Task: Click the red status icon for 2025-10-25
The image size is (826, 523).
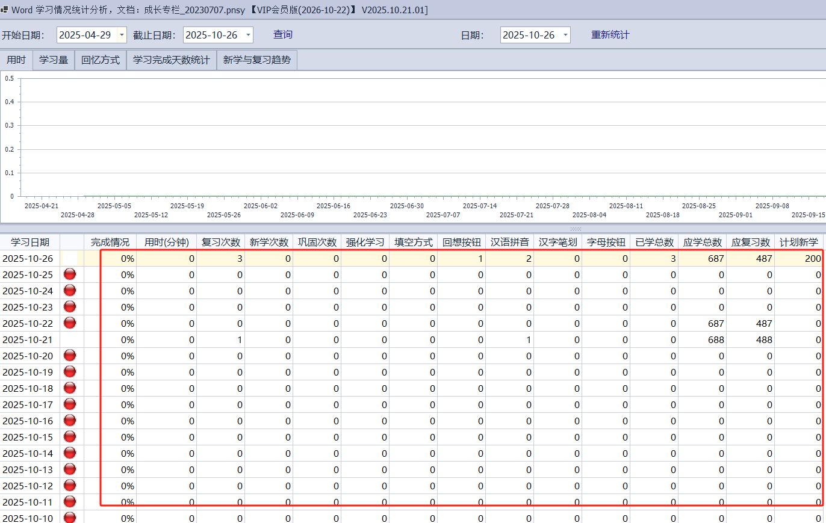Action: (70, 274)
